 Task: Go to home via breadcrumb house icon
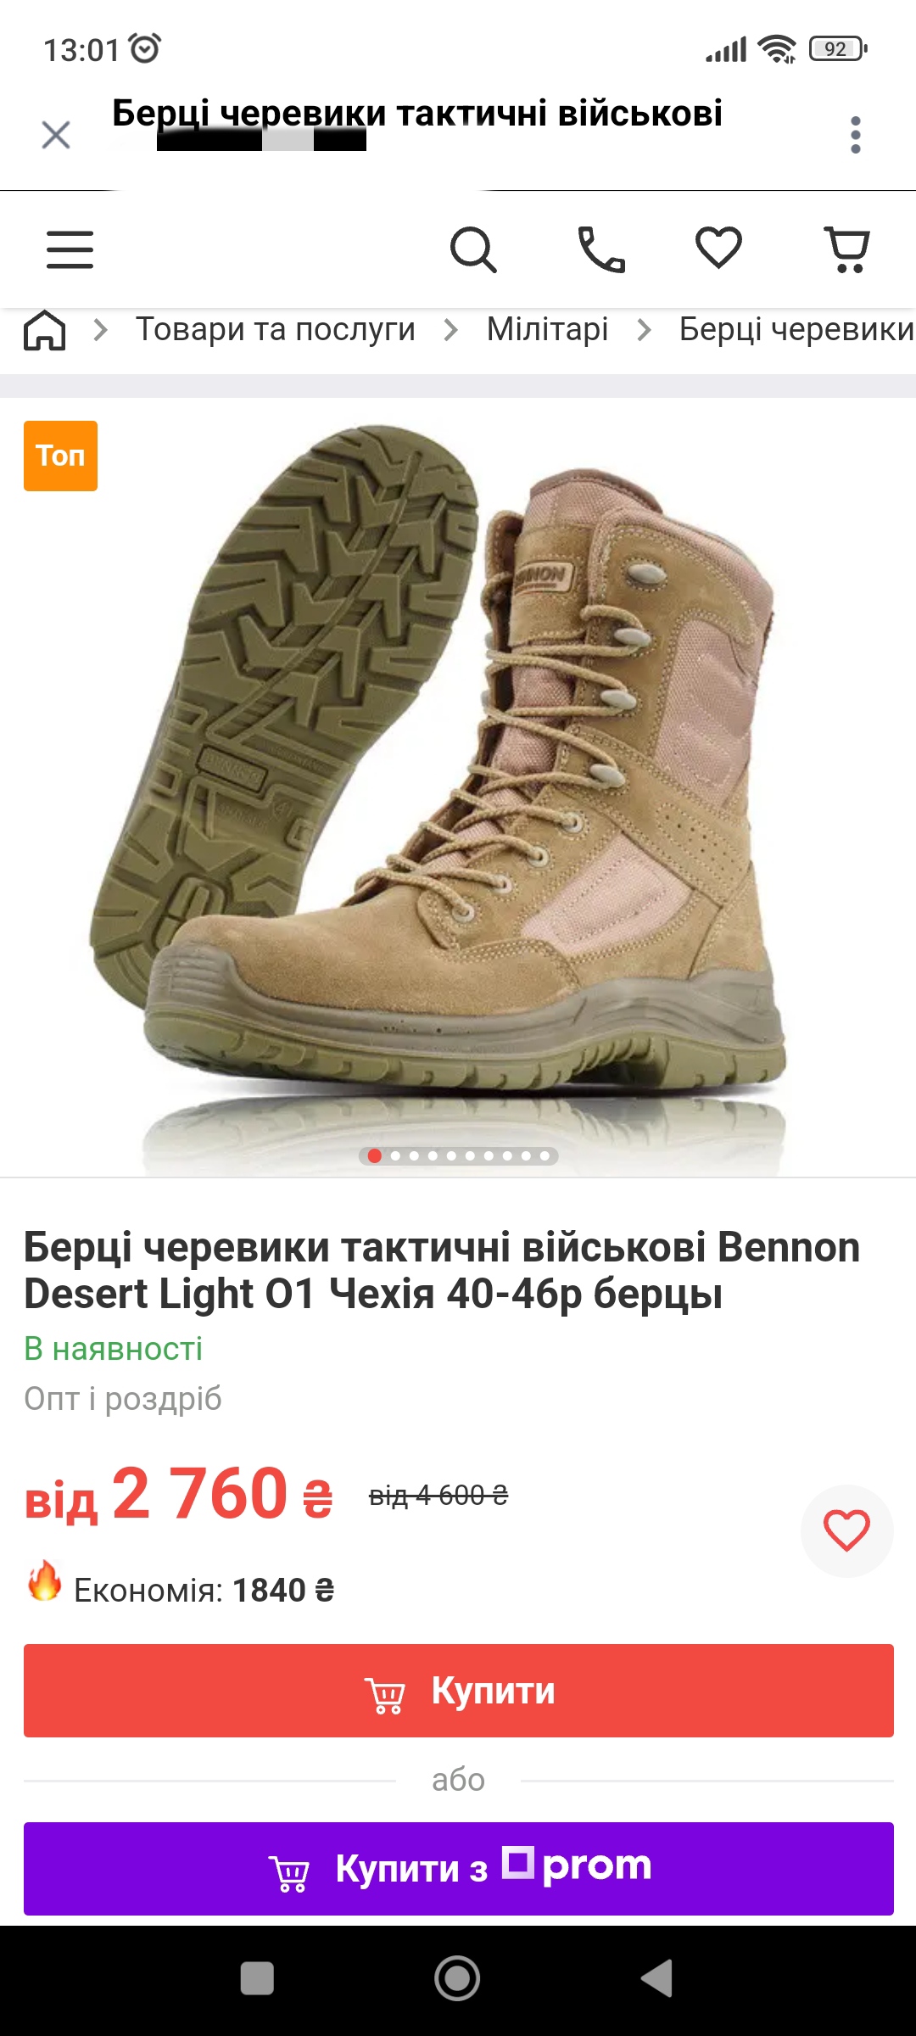tap(45, 329)
